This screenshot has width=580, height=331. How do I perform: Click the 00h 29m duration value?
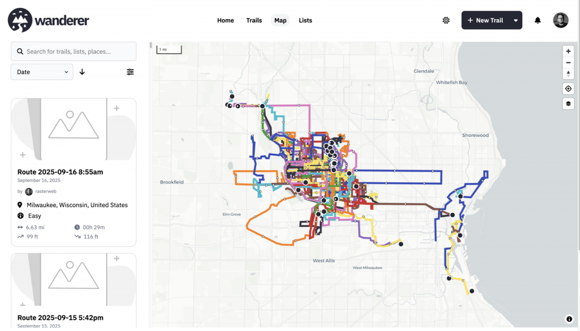pyautogui.click(x=94, y=227)
